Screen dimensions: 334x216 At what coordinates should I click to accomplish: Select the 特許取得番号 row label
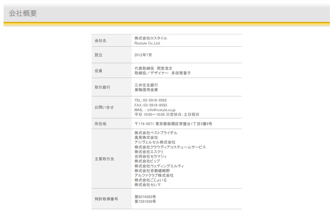point(106,199)
